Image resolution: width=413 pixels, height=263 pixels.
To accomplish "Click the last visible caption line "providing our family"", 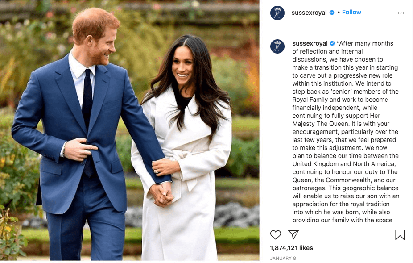I will click(342, 220).
